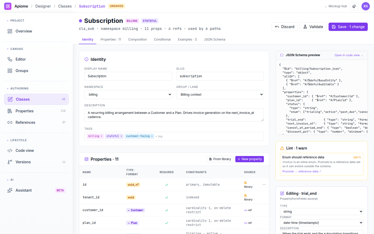Viewport: 374px width, 234px height.
Task: Open the Conditional tab
Action: pyautogui.click(x=162, y=40)
